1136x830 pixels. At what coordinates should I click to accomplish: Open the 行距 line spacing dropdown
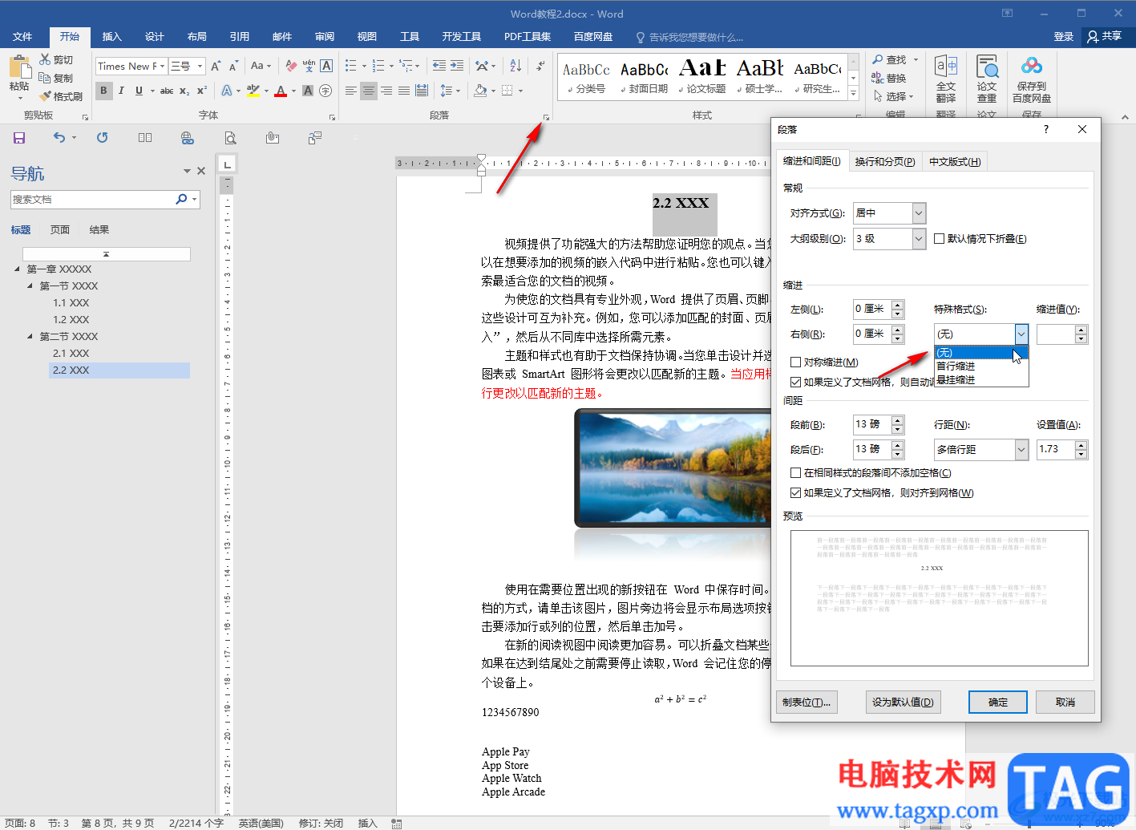[1021, 450]
